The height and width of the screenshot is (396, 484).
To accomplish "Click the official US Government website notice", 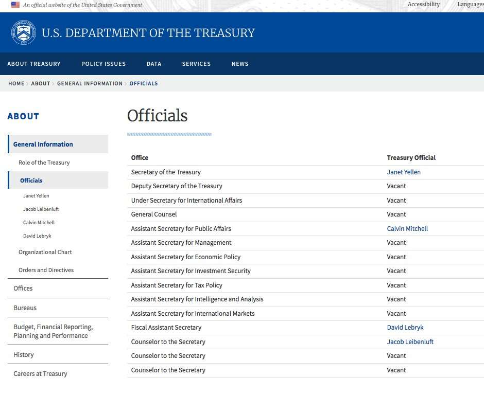I will (82, 5).
